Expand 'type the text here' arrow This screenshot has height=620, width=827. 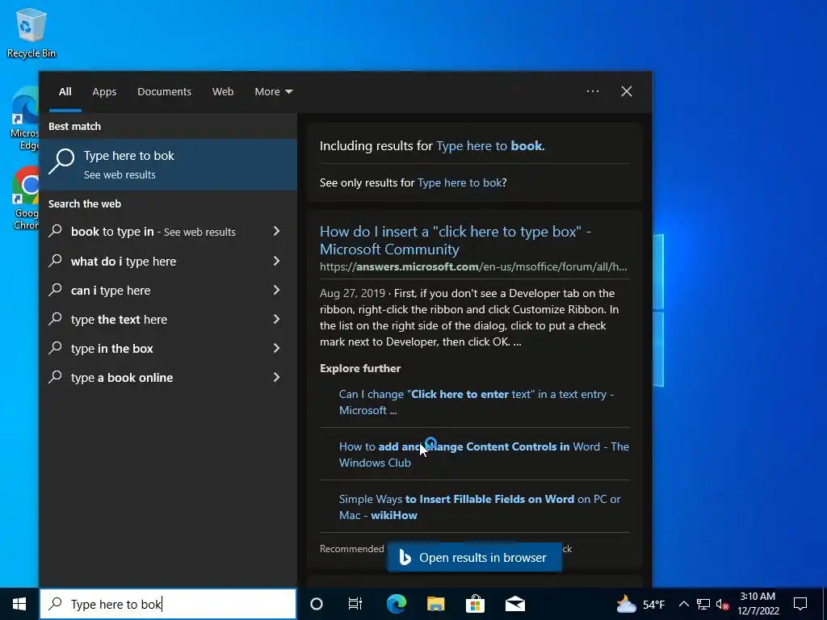276,318
